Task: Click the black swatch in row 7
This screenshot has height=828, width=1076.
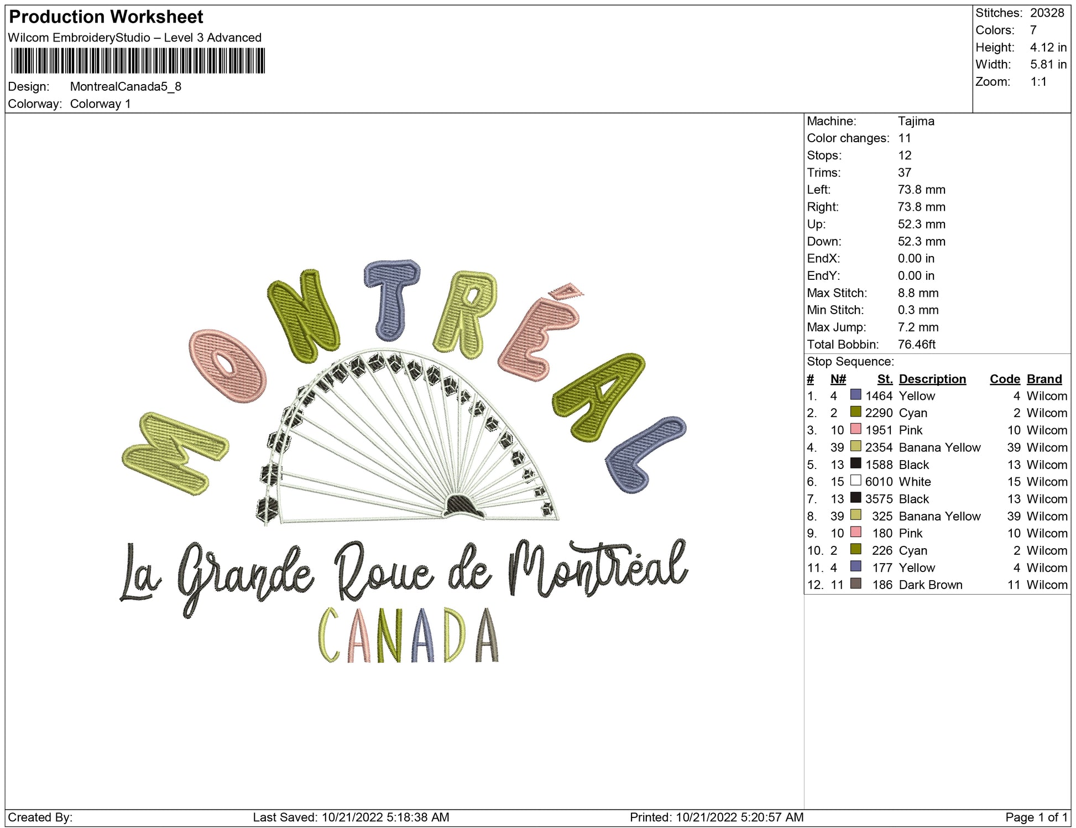Action: point(855,498)
